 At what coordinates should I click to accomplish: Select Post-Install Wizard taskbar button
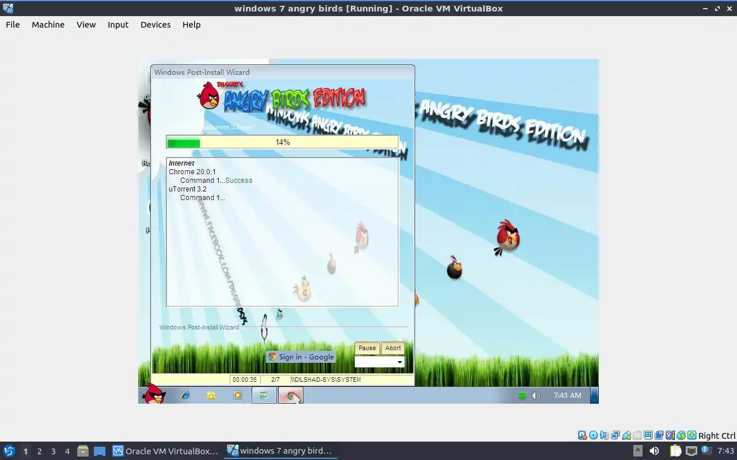click(264, 395)
